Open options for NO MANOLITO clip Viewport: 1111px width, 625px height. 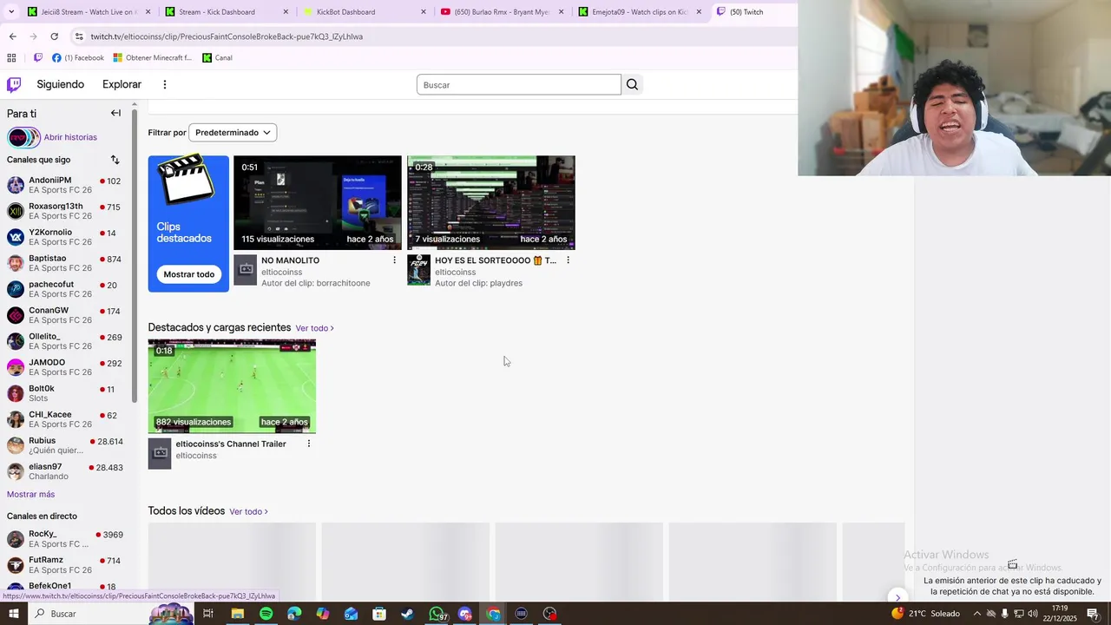coord(394,260)
